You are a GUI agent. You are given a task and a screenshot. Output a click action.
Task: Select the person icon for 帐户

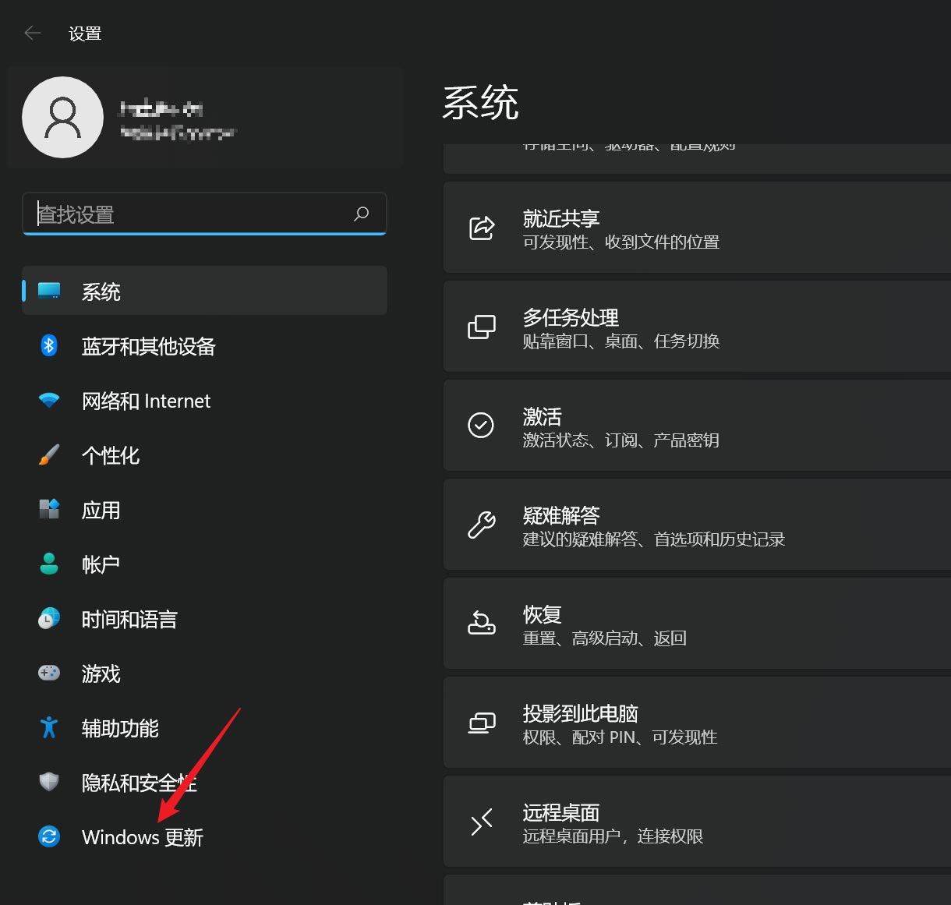click(x=48, y=564)
